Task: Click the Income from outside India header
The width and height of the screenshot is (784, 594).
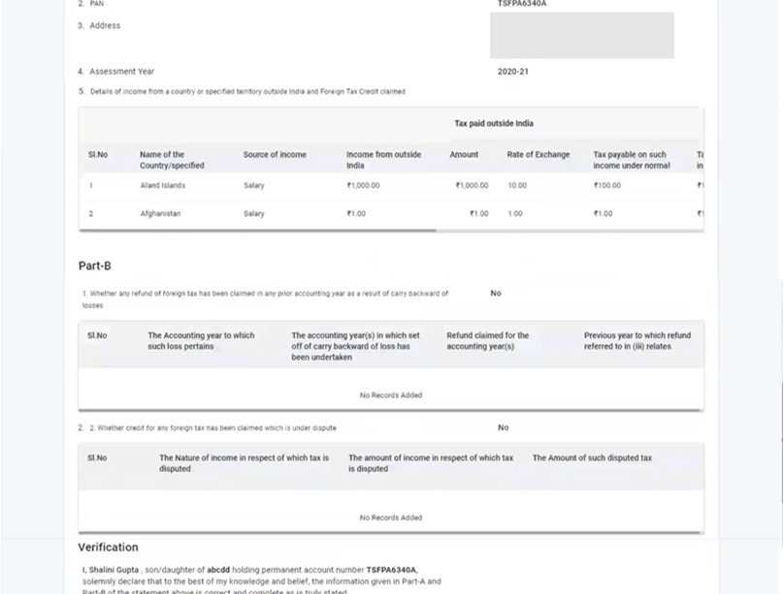Action: (x=383, y=160)
